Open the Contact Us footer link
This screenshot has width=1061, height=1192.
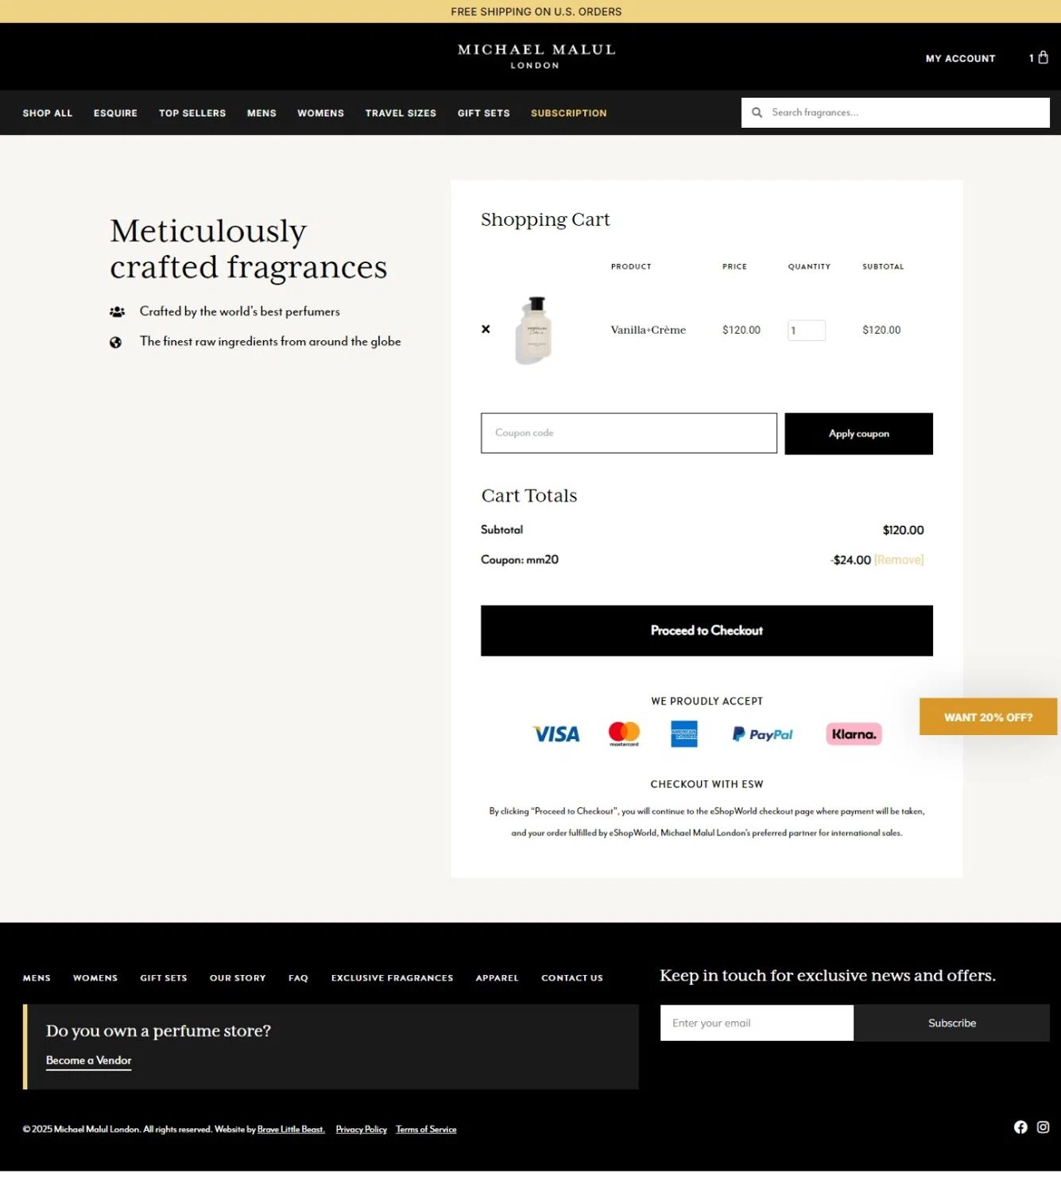tap(572, 978)
